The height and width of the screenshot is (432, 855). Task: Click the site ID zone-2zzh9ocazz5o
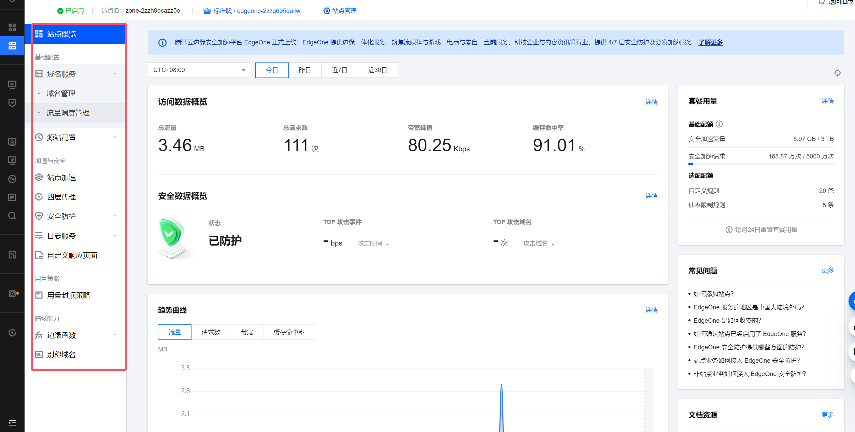pyautogui.click(x=153, y=11)
